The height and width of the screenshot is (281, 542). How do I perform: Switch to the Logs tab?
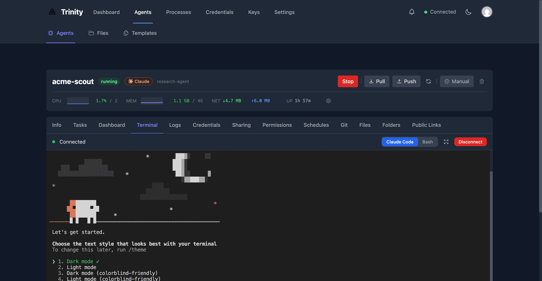175,125
